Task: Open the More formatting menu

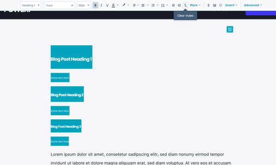Action: coord(195,5)
